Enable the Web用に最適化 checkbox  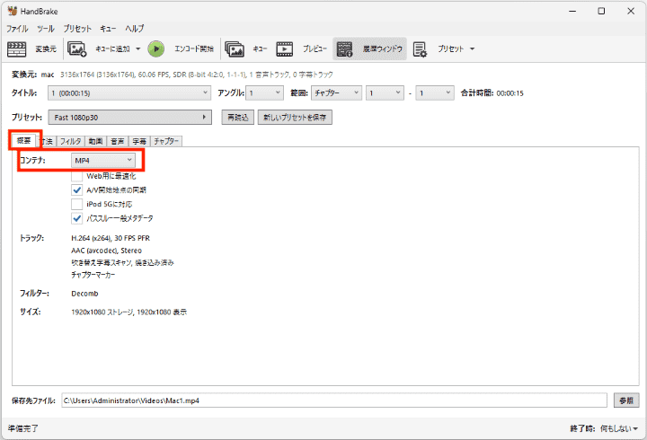coord(76,176)
